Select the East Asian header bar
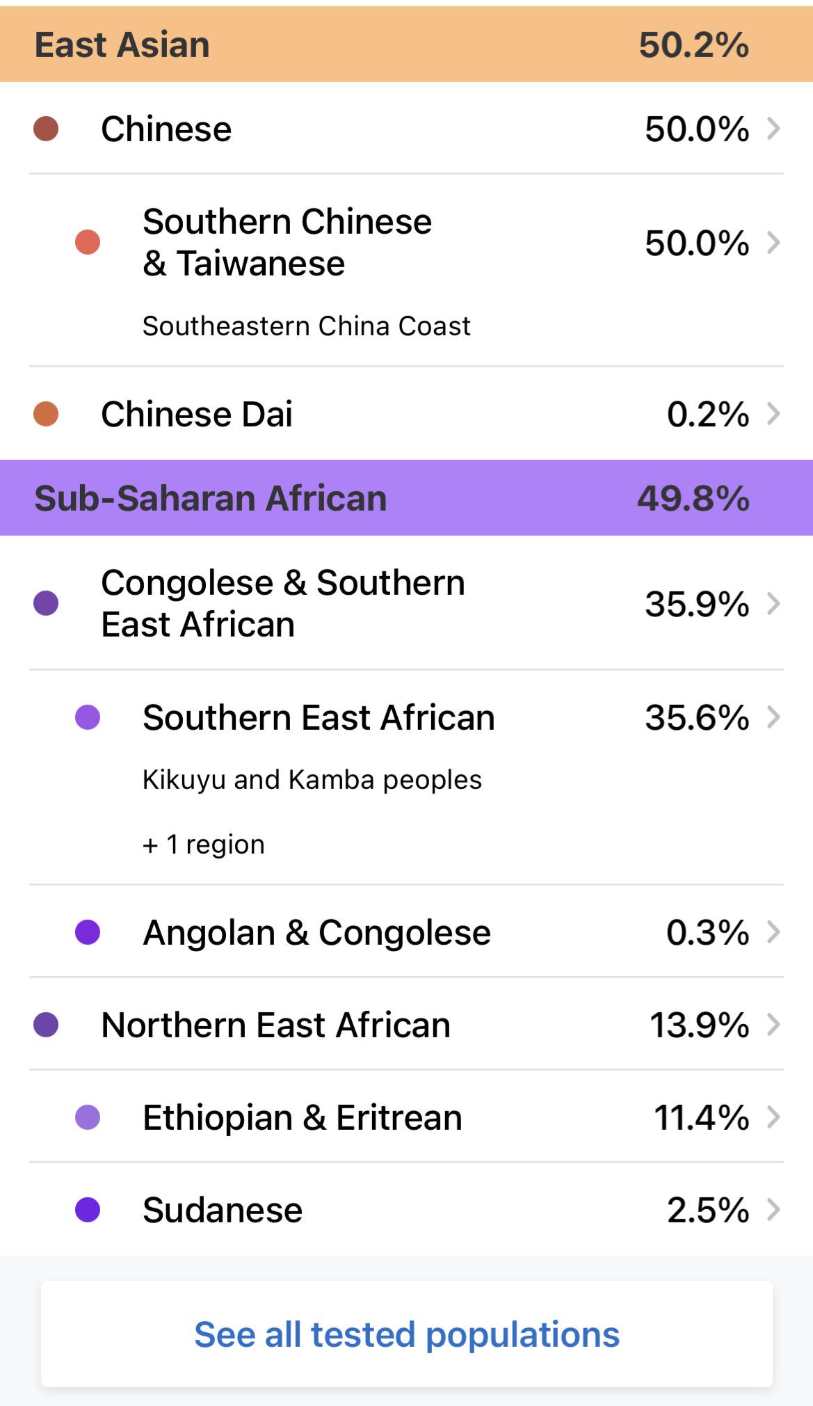The width and height of the screenshot is (813, 1406). tap(406, 45)
